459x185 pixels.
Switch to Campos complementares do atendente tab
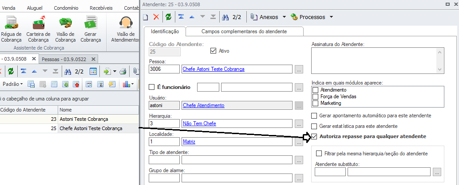244,31
